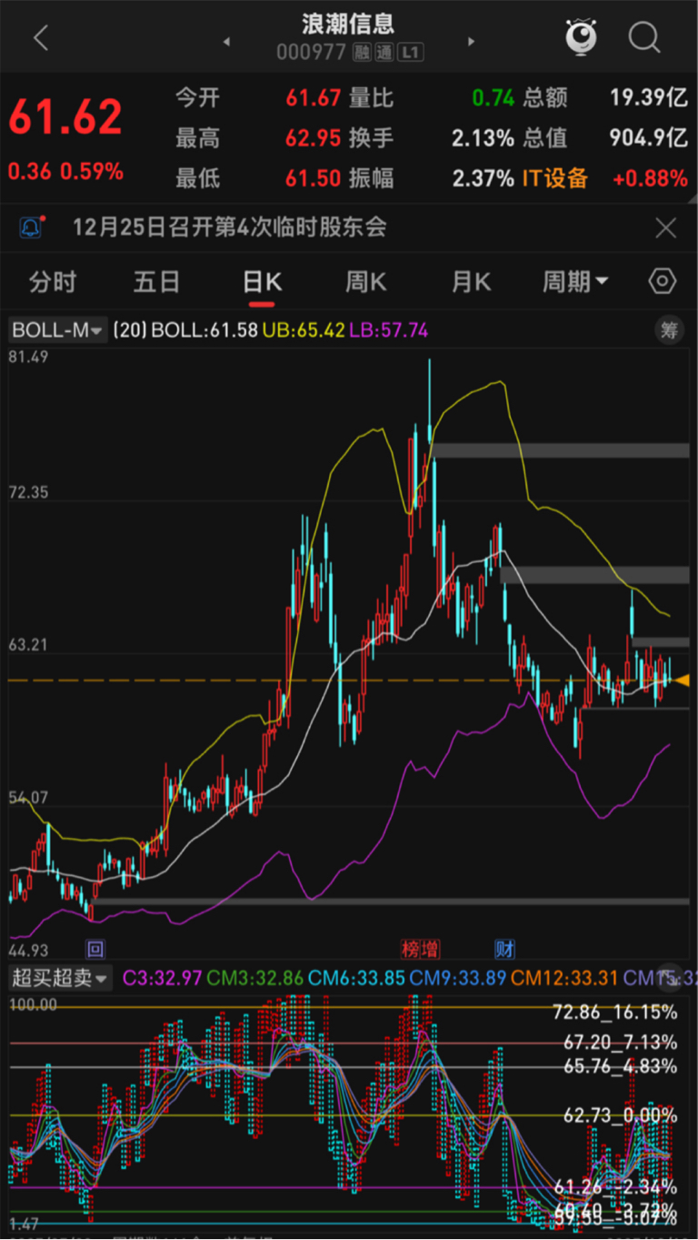The height and width of the screenshot is (1240, 698).
Task: Tap the orange current price arrow marker
Action: pyautogui.click(x=682, y=680)
